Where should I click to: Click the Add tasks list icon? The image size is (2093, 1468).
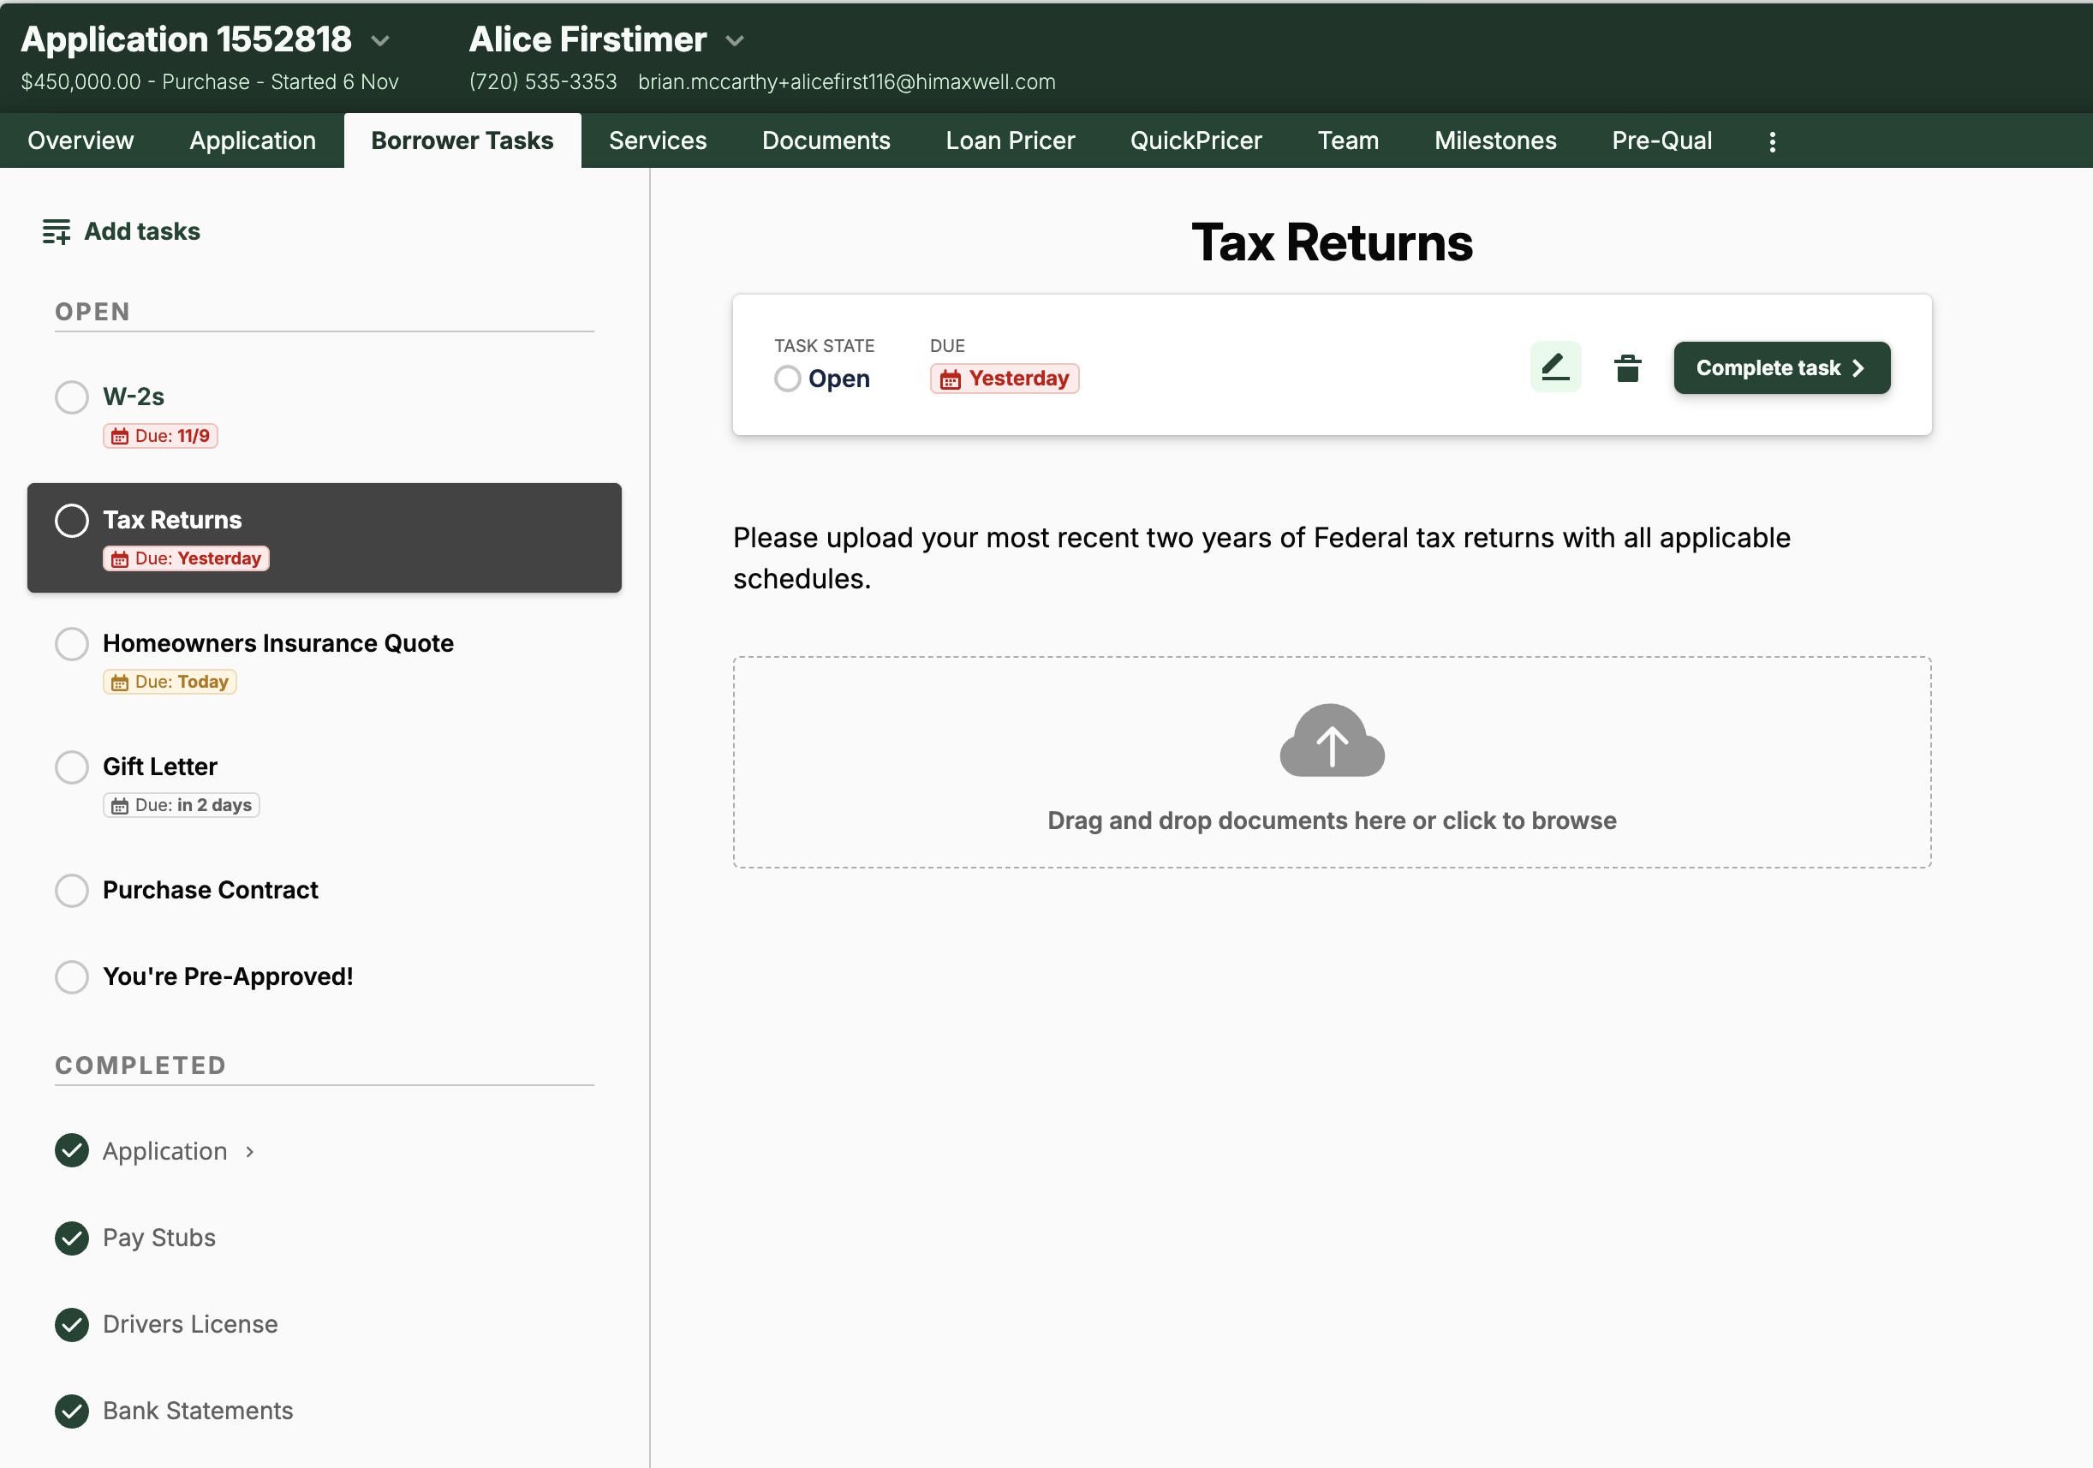pos(56,231)
